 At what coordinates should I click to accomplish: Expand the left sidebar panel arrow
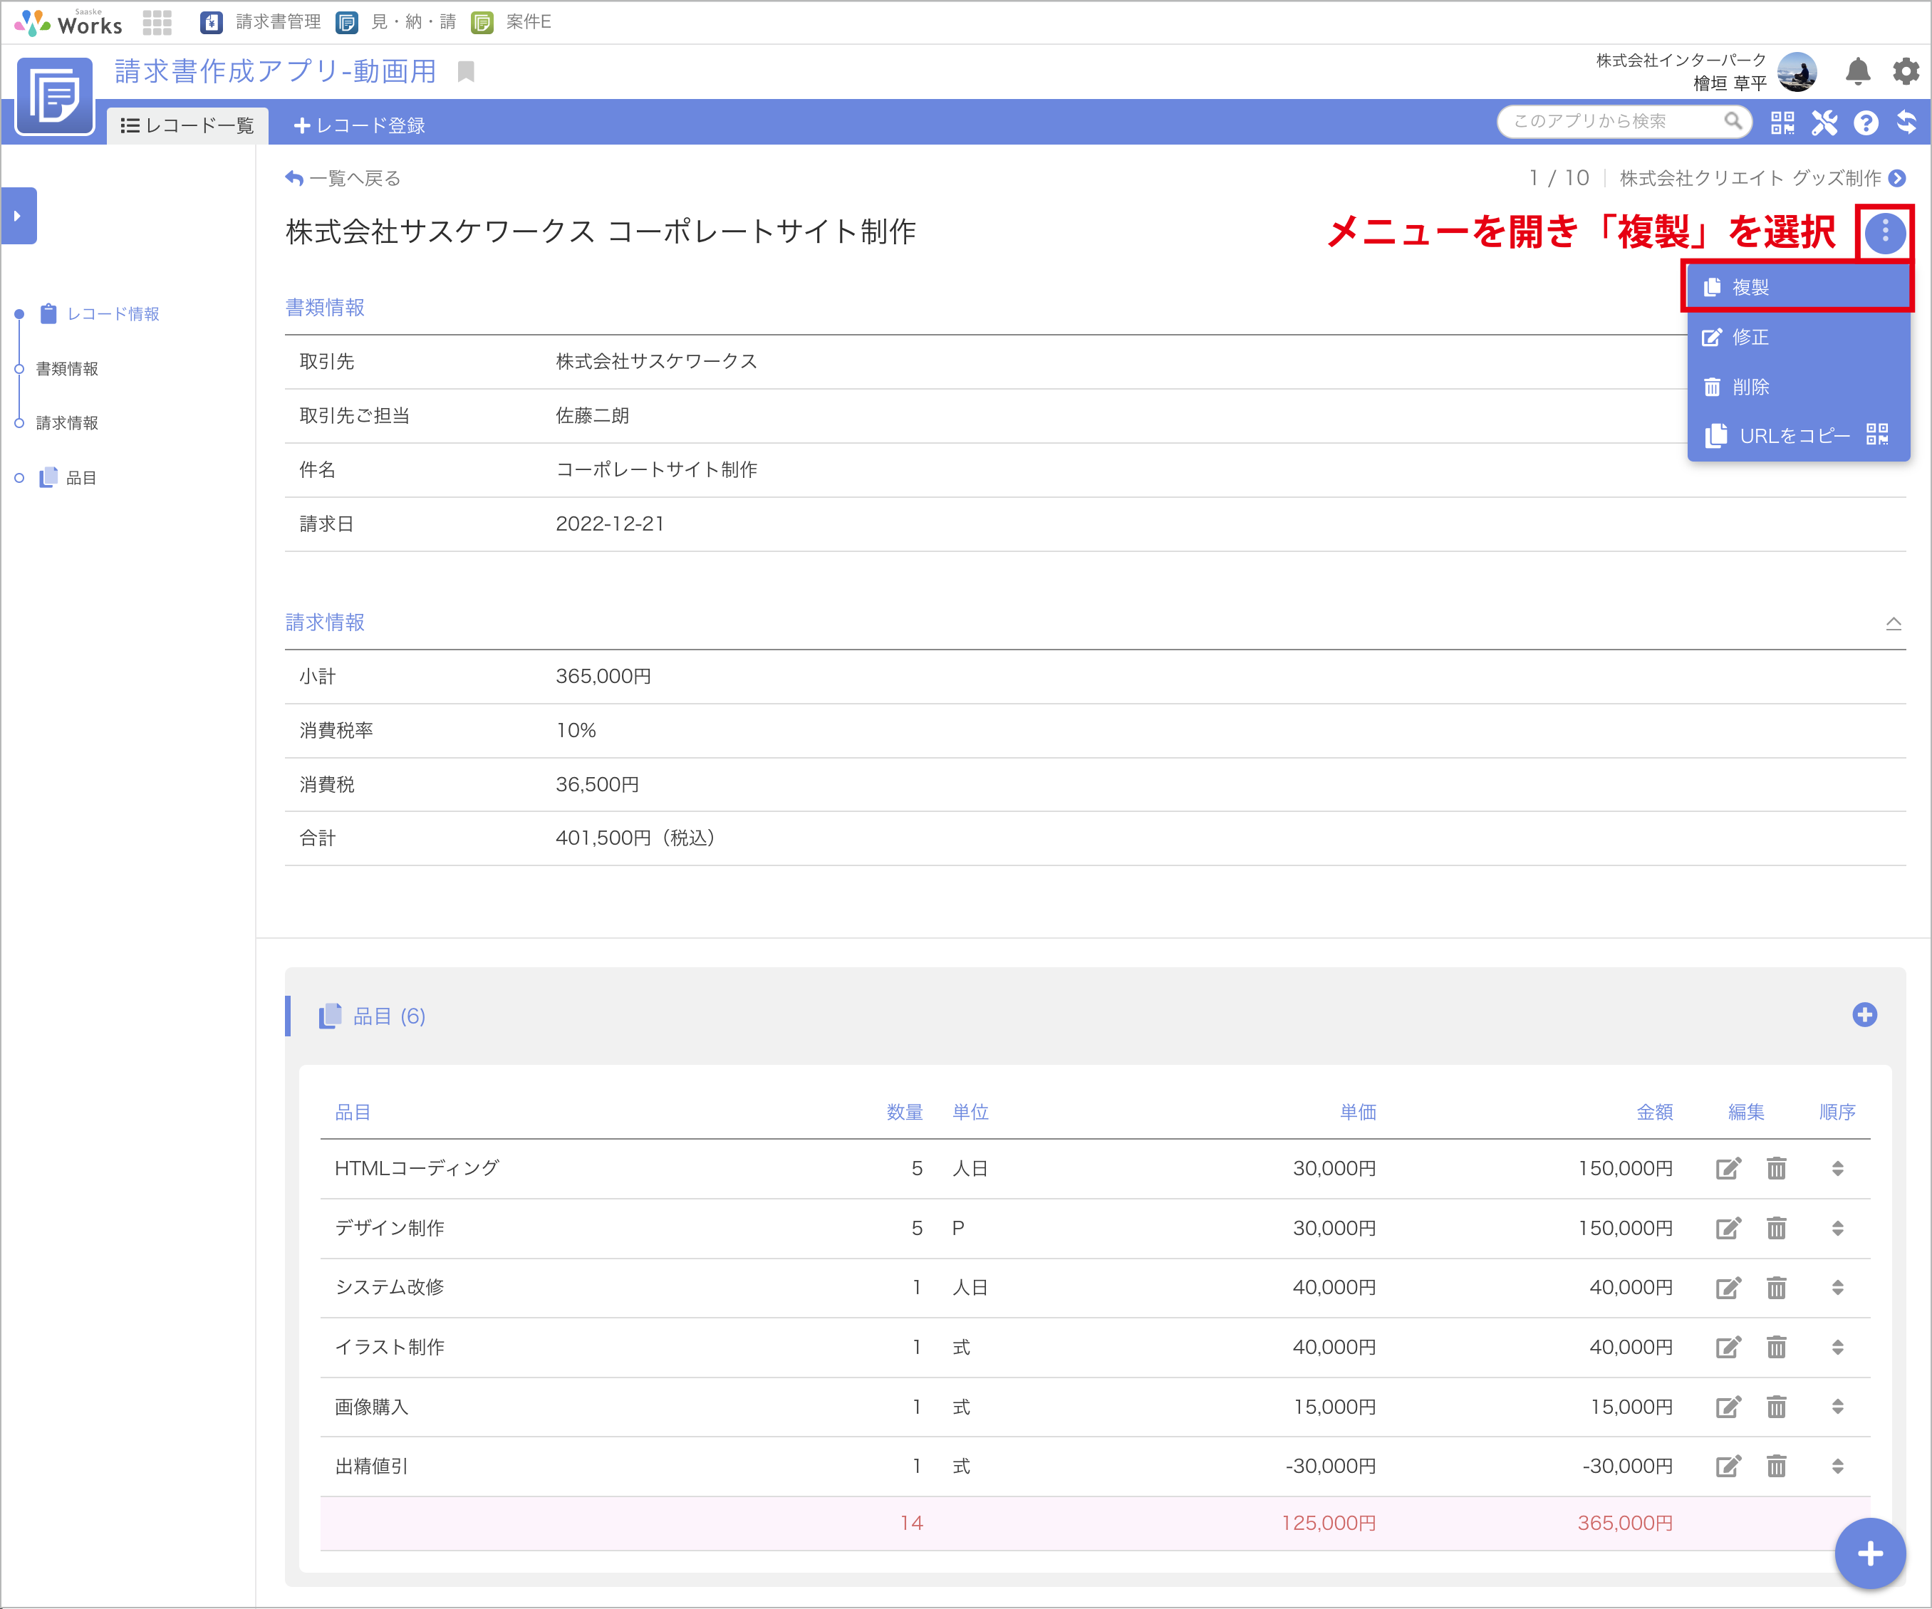point(19,217)
